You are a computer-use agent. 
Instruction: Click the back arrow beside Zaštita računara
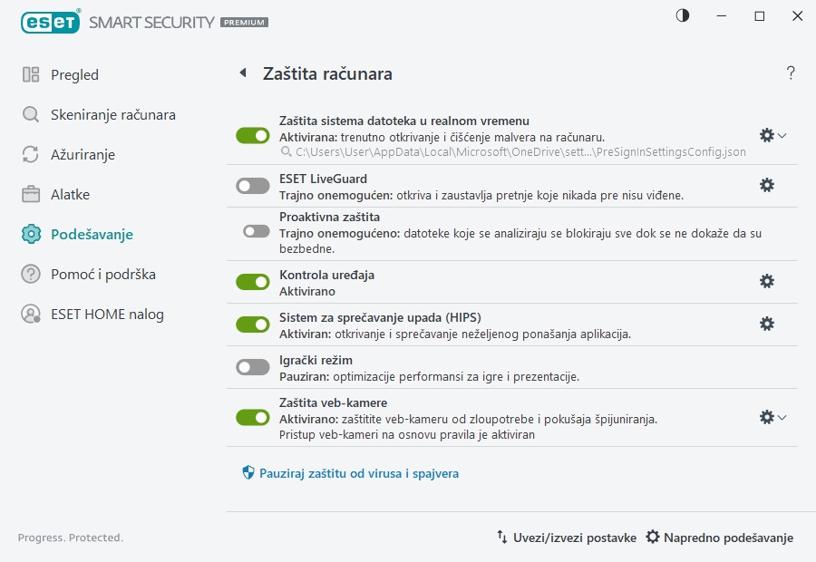242,73
